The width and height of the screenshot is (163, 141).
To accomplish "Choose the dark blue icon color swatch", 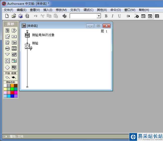I will coord(12,96).
